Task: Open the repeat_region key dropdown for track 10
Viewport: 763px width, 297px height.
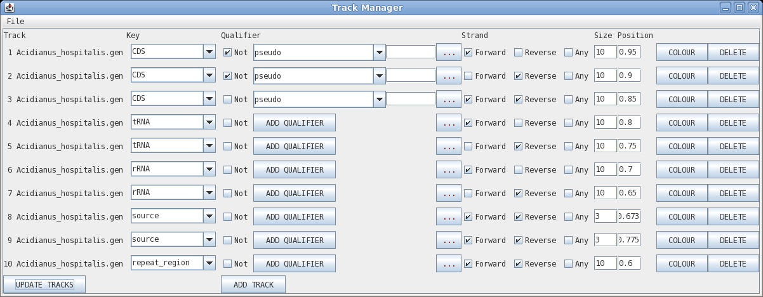Action: pyautogui.click(x=209, y=263)
